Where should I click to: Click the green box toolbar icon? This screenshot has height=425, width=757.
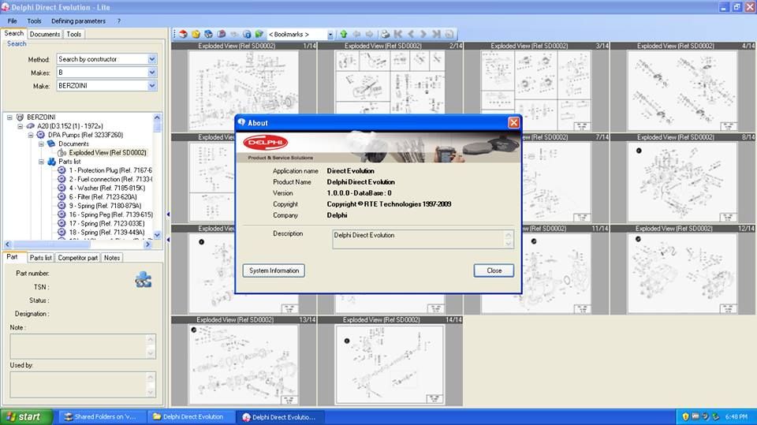(259, 34)
